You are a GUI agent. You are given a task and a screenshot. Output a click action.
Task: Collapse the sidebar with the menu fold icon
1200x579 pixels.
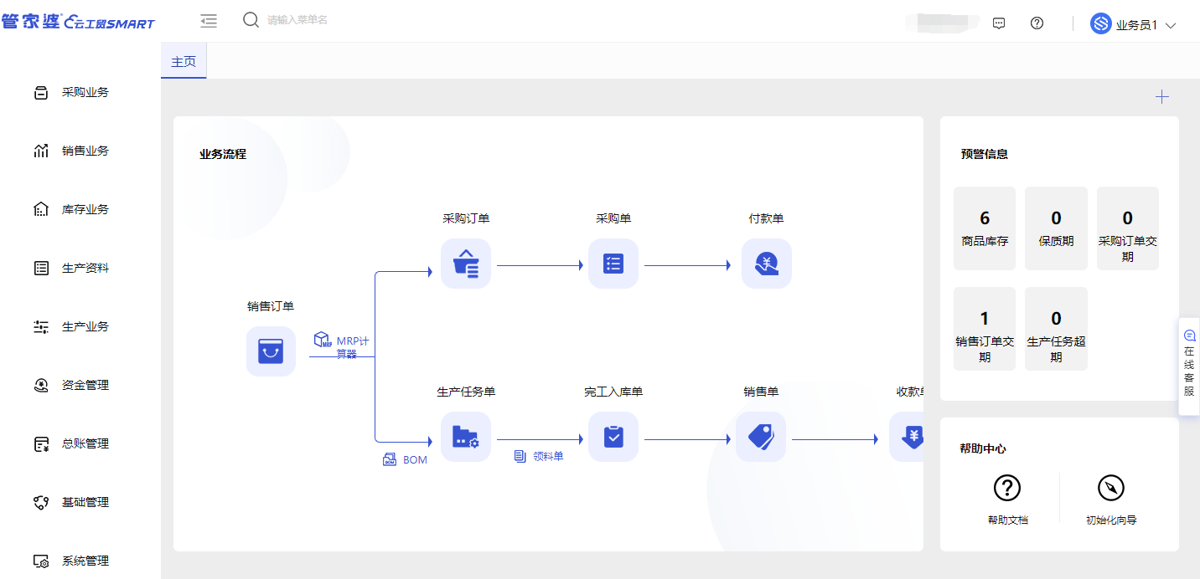(x=209, y=21)
